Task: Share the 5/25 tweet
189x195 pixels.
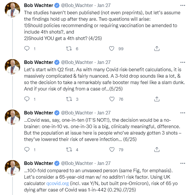Action: 157,99
